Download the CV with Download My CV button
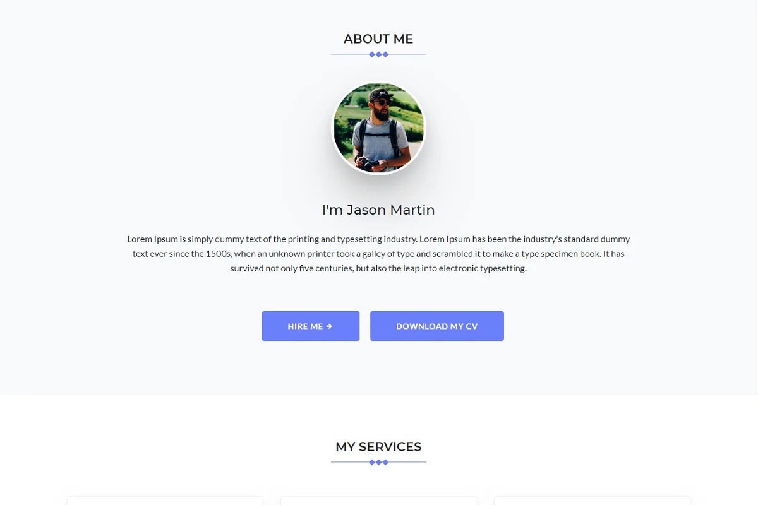 (437, 326)
